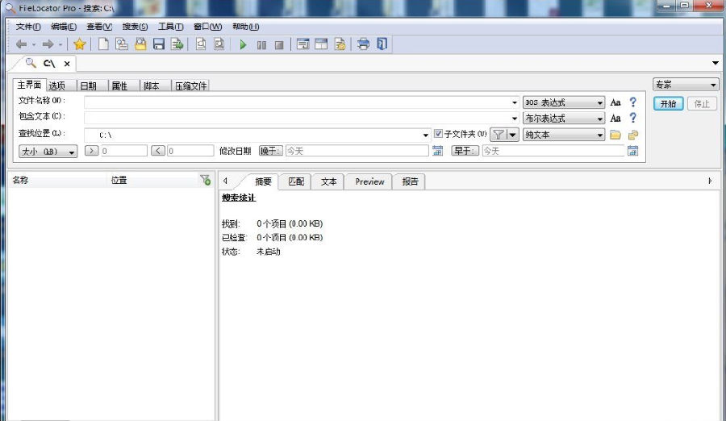Switch to the 报告 results tab
The width and height of the screenshot is (726, 421).
click(410, 181)
